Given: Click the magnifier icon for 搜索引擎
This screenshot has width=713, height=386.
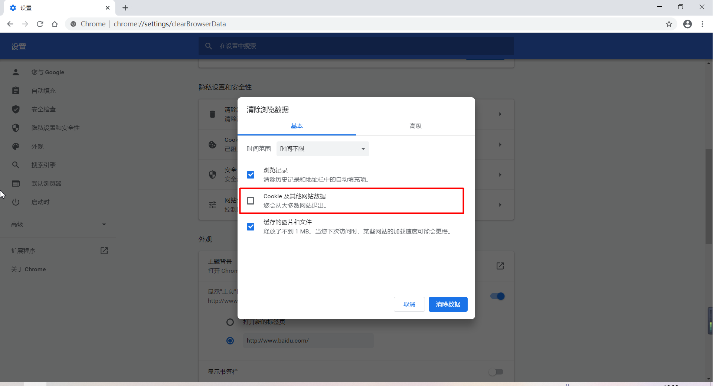Looking at the screenshot, I should coord(16,165).
